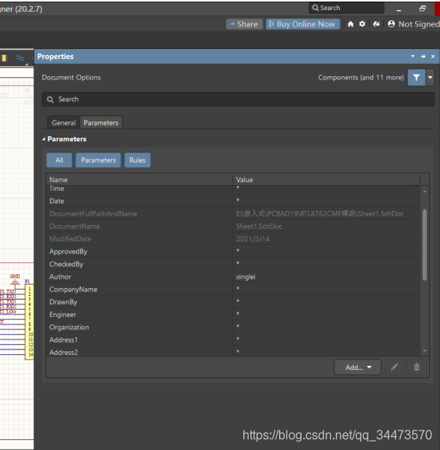Click the notifications icon beside gear

coord(376,24)
